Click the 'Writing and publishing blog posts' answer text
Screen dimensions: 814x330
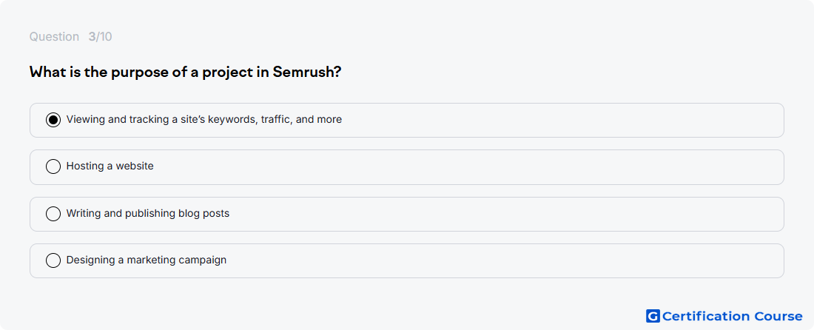pos(148,213)
